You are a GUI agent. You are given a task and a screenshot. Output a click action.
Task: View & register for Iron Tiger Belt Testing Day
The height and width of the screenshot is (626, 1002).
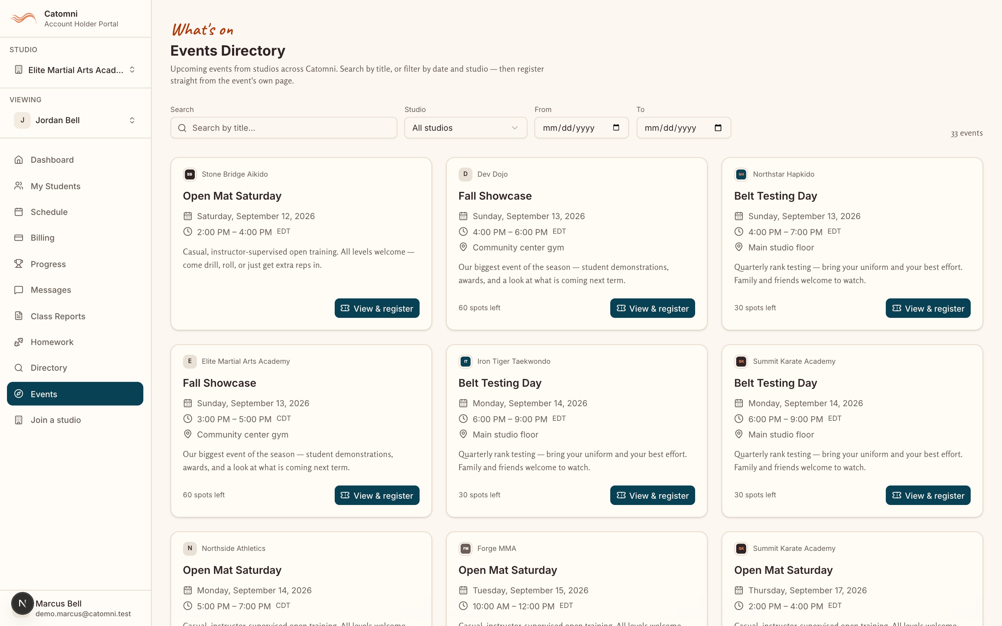point(652,495)
